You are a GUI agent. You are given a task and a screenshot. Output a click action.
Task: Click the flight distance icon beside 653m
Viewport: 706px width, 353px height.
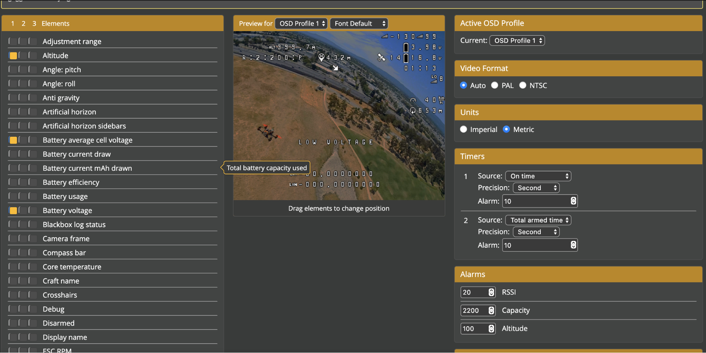(413, 110)
